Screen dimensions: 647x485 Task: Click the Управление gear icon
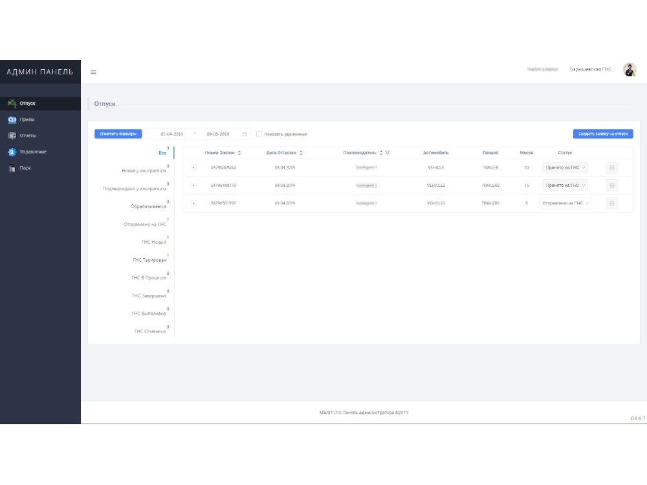pyautogui.click(x=12, y=152)
